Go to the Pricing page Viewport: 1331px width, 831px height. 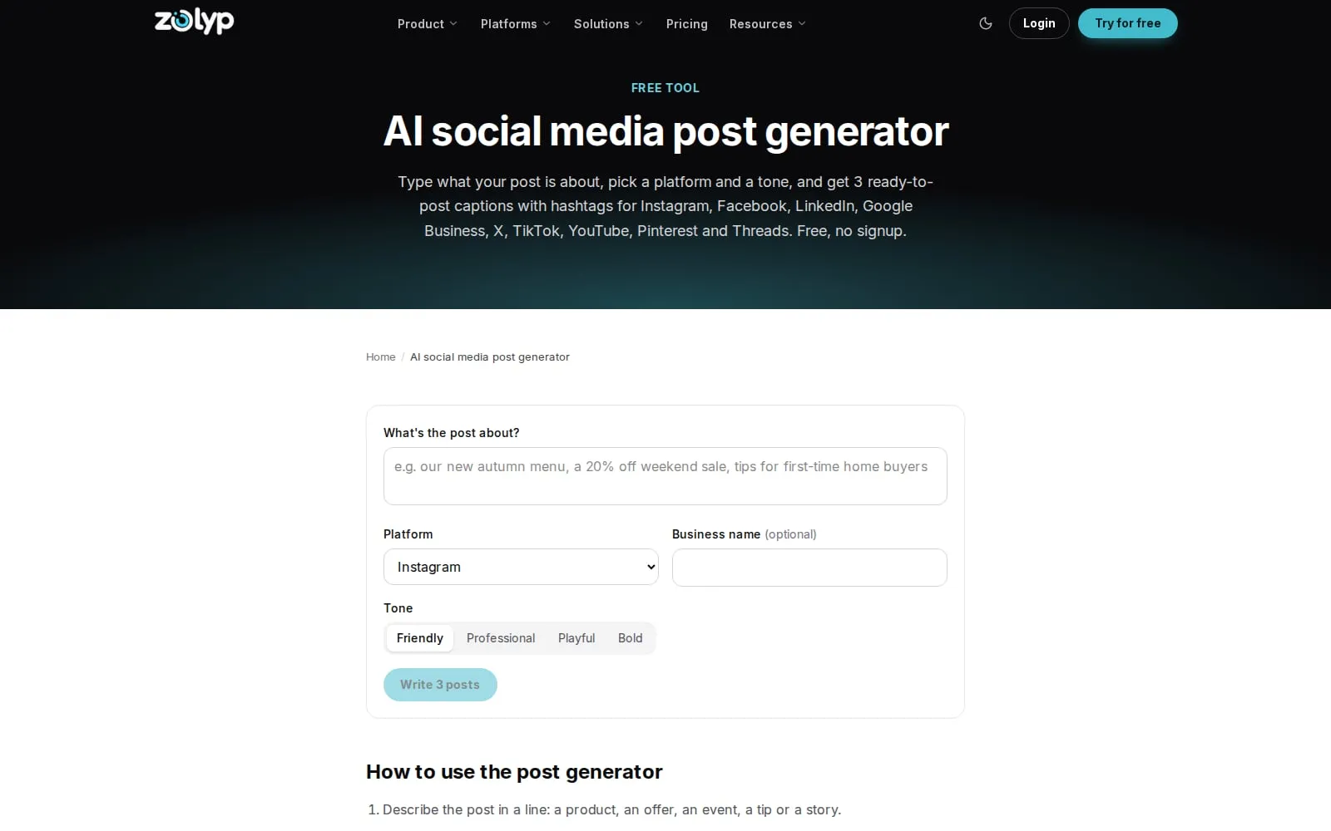[x=687, y=24]
